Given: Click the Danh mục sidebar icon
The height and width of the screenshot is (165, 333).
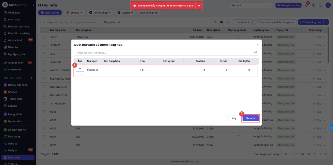Looking at the screenshot, I should 5,157.
